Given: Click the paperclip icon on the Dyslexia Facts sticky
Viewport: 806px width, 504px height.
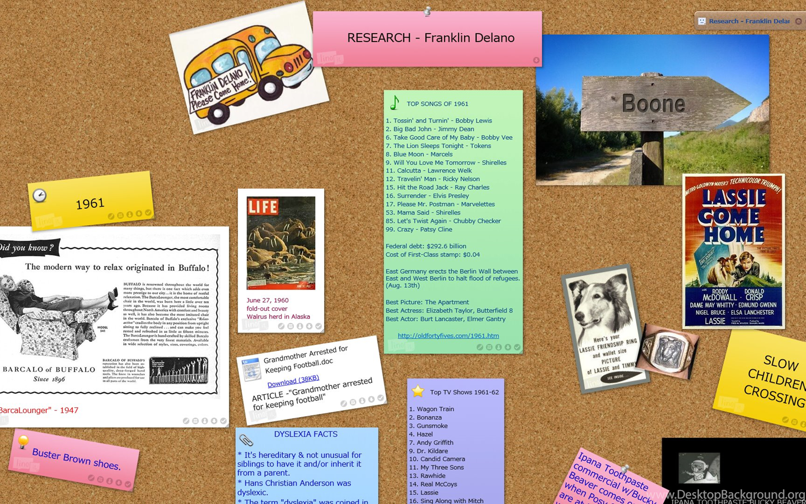Looking at the screenshot, I should coord(246,440).
